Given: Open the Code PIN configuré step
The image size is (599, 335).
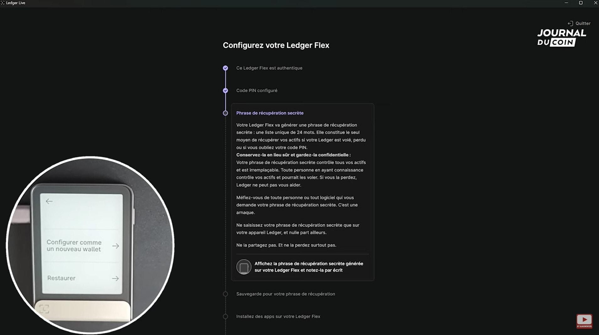Looking at the screenshot, I should [x=257, y=91].
